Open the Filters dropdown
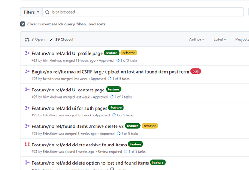 pyautogui.click(x=31, y=12)
